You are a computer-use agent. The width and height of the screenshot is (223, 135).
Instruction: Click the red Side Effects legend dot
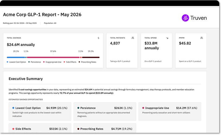click(x=64, y=62)
